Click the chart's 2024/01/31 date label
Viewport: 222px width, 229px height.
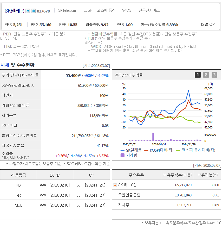tap(159, 144)
